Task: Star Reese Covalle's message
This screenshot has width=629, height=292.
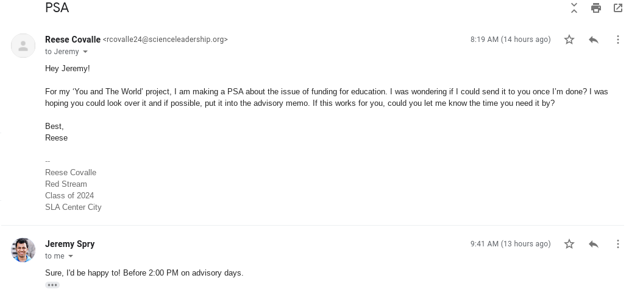Action: click(x=569, y=40)
